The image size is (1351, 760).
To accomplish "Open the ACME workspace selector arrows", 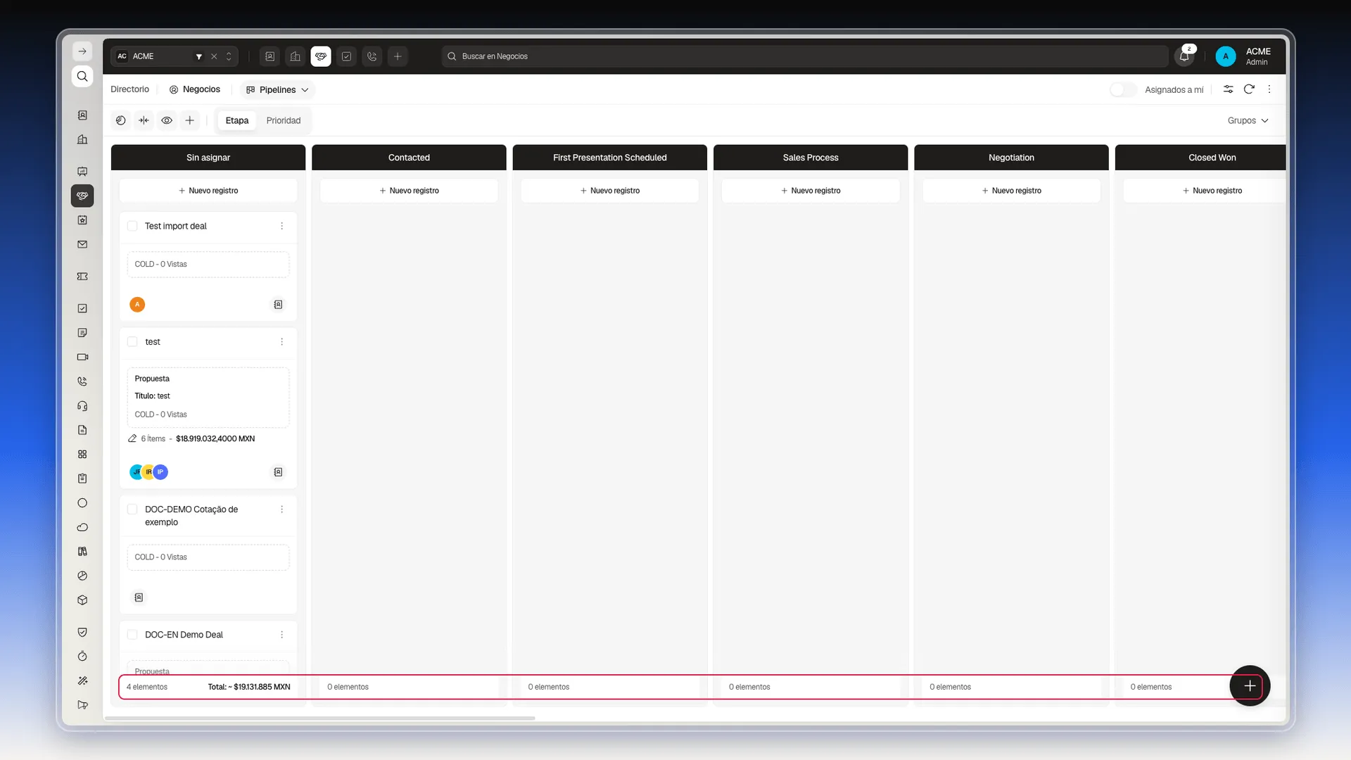I will [x=229, y=56].
